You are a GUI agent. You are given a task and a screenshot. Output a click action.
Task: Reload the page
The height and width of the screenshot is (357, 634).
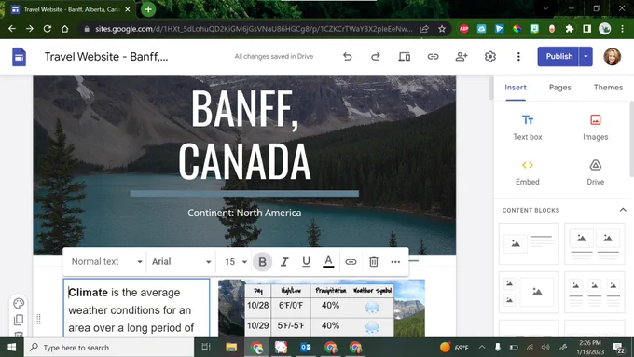[x=48, y=29]
